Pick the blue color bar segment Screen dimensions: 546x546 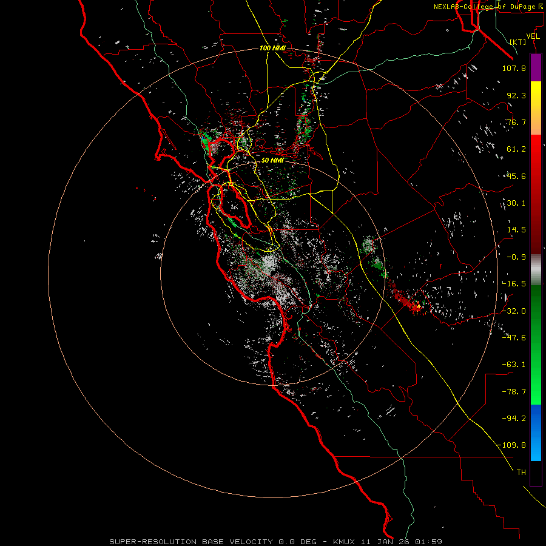tap(536, 433)
